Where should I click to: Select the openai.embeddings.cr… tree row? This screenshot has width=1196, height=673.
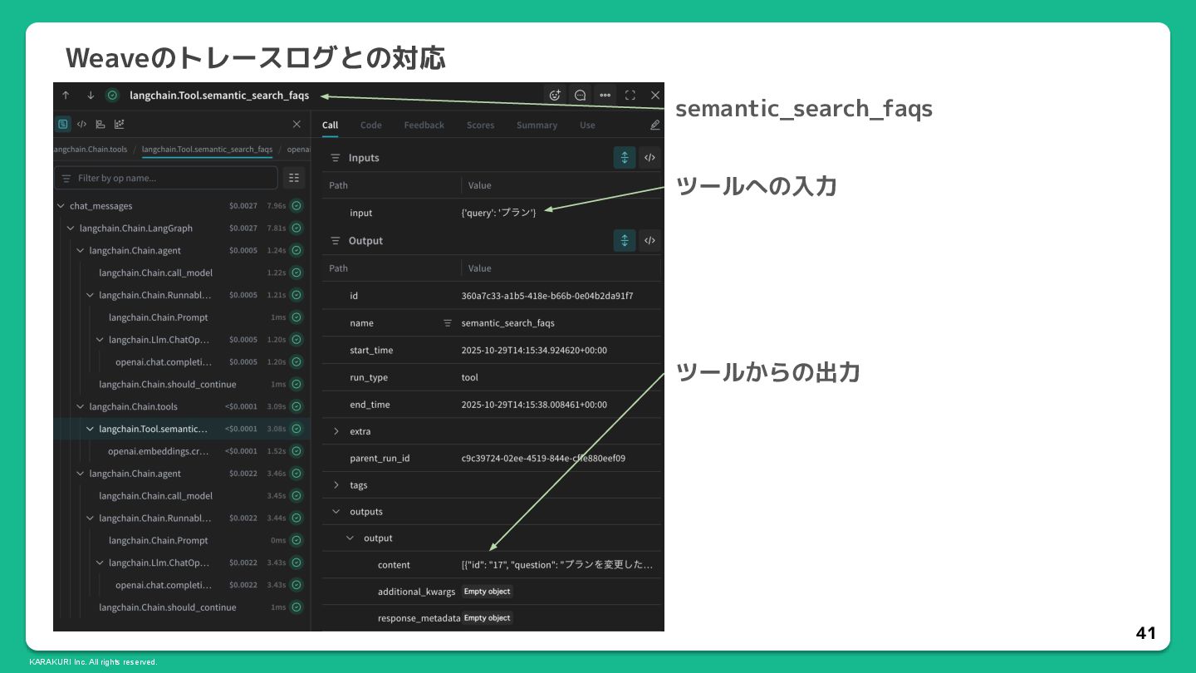[x=182, y=451]
